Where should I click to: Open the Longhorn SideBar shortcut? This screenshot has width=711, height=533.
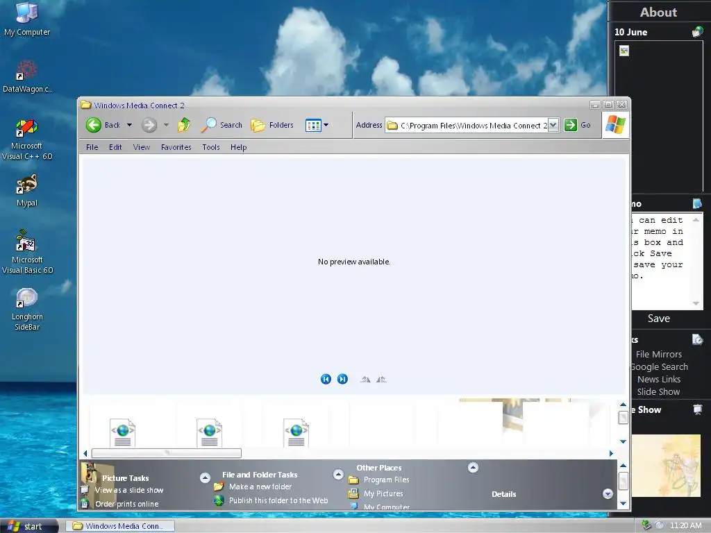[27, 309]
